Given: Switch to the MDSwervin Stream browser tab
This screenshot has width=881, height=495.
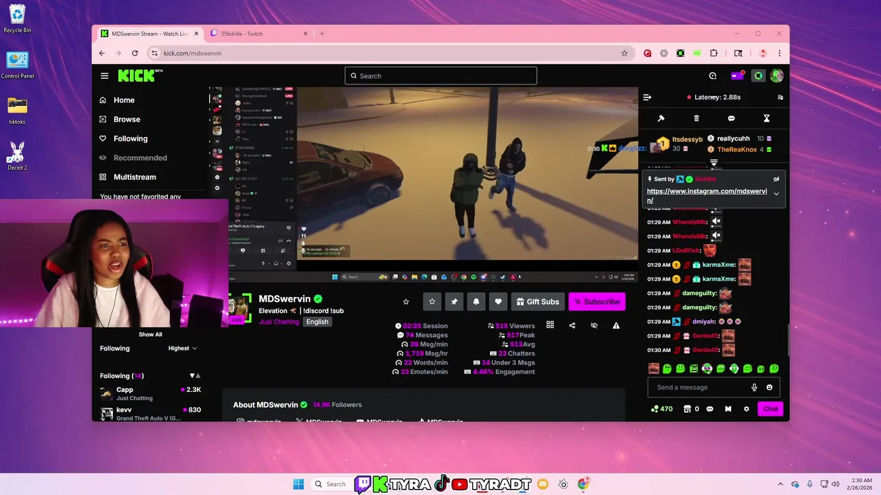Looking at the screenshot, I should [x=148, y=33].
